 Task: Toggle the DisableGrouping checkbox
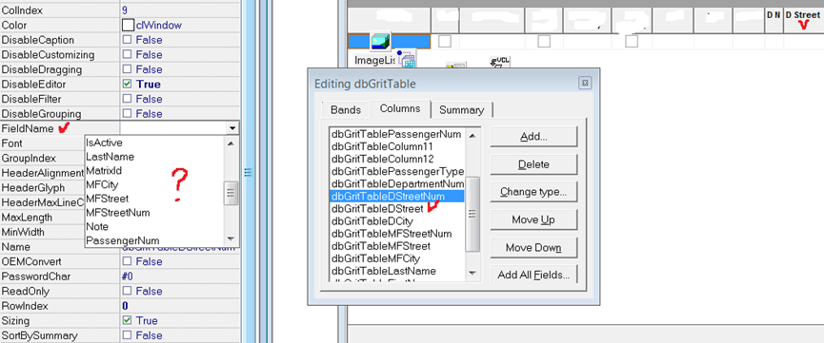point(128,114)
